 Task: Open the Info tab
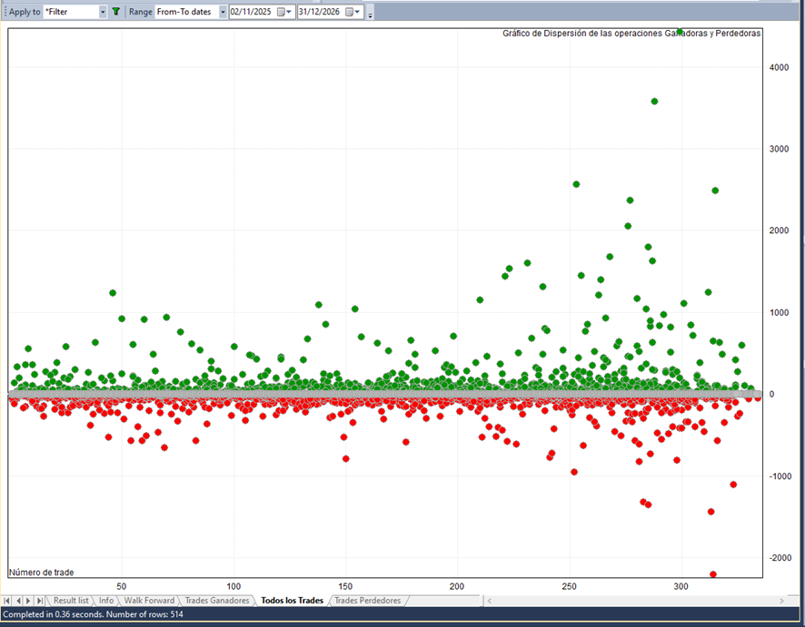point(106,601)
